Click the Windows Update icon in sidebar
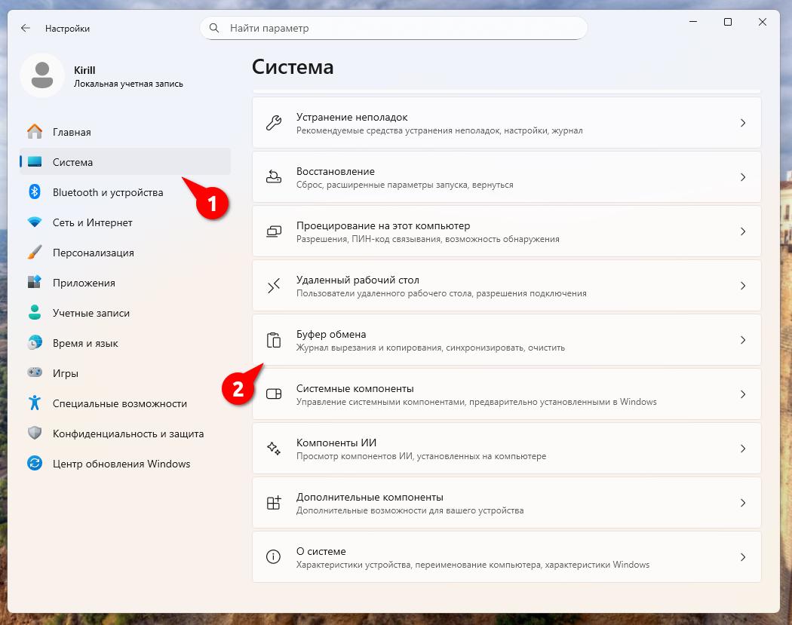The width and height of the screenshot is (792, 625). pyautogui.click(x=35, y=464)
